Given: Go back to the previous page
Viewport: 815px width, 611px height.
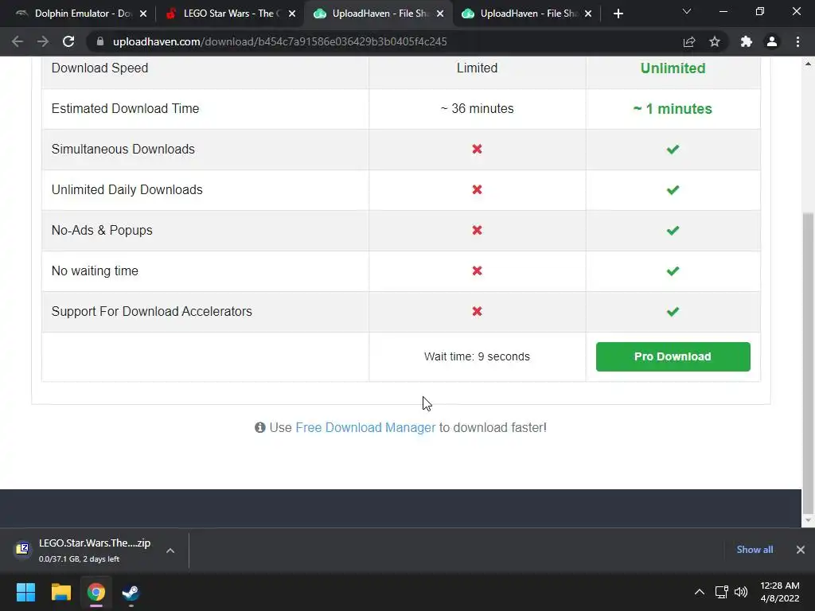Looking at the screenshot, I should 18,41.
